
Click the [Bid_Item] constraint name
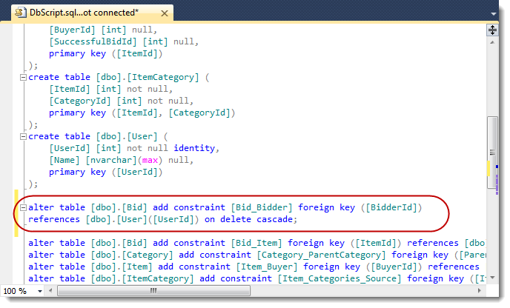click(x=256, y=243)
